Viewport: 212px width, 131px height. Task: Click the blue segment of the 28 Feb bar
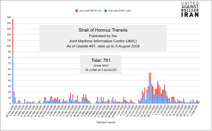pyautogui.click(x=13, y=79)
